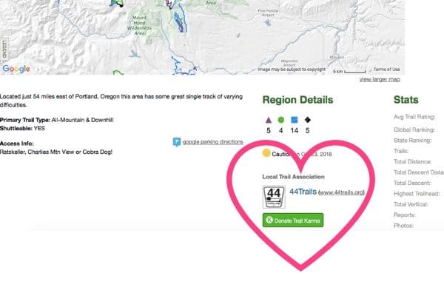Open the google parking directions link
The height and width of the screenshot is (296, 444).
point(212,141)
